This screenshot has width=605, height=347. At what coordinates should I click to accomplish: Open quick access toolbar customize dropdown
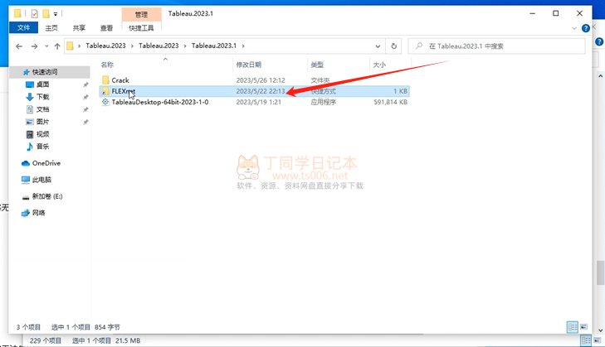click(x=56, y=14)
